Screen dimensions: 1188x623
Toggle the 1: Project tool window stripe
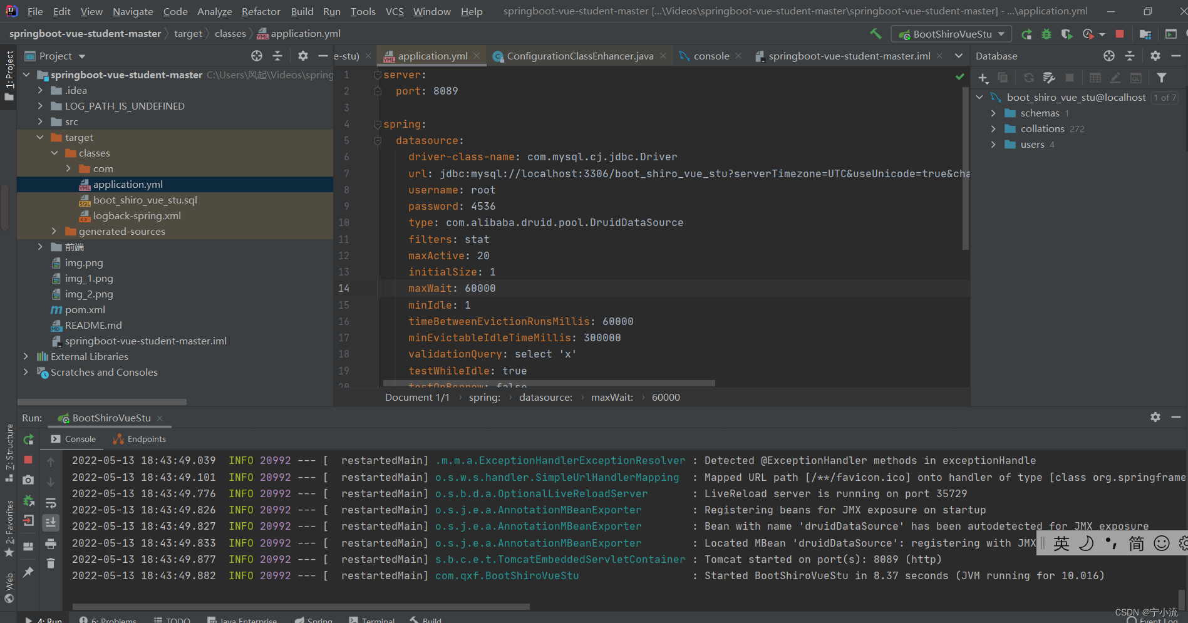coord(9,75)
